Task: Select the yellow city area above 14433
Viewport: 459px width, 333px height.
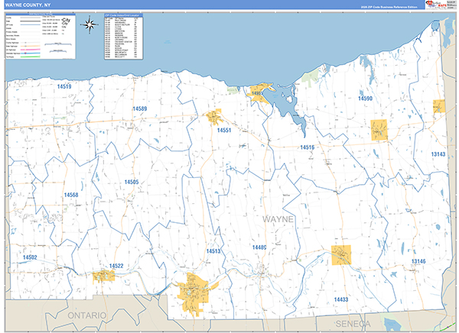Action: (341, 254)
